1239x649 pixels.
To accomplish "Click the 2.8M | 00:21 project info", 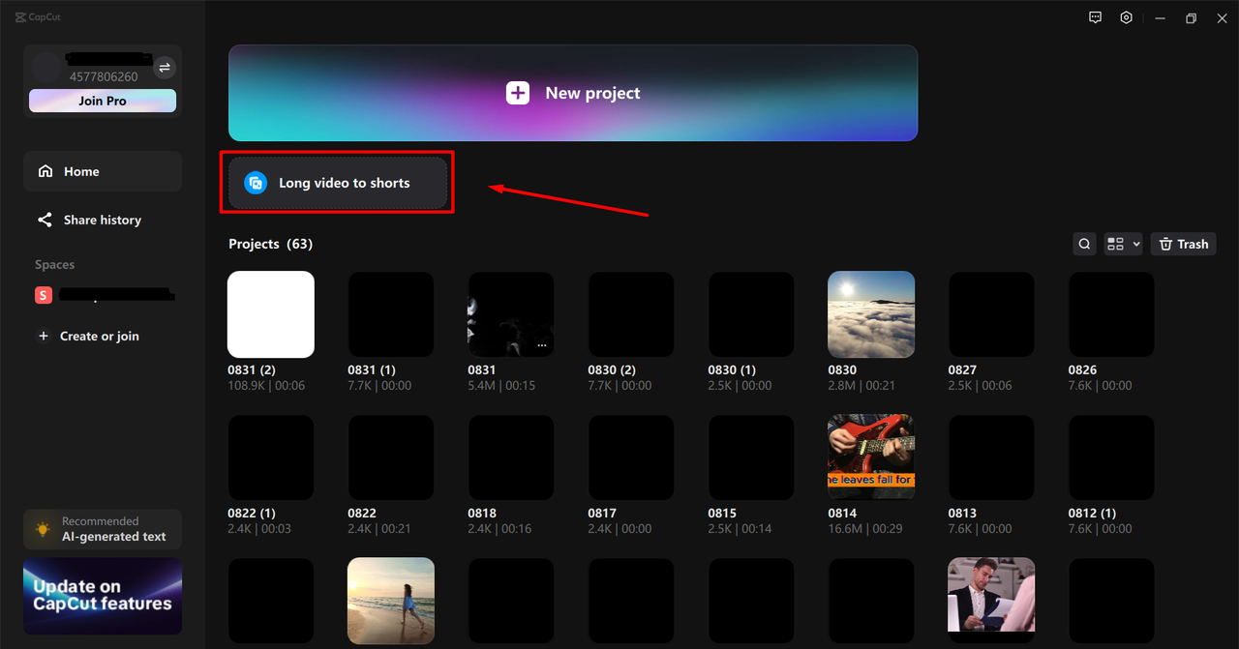I will point(861,385).
